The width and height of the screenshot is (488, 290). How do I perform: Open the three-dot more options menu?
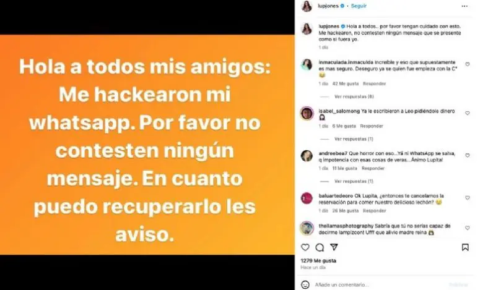464,6
